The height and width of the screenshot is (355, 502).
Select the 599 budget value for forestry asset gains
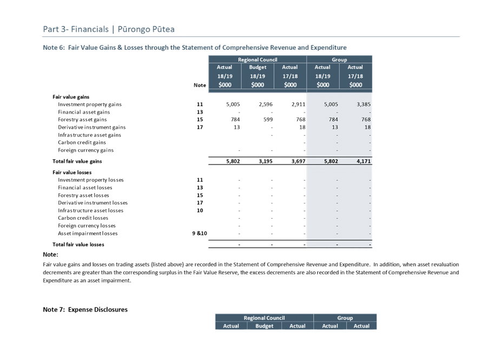pos(268,120)
